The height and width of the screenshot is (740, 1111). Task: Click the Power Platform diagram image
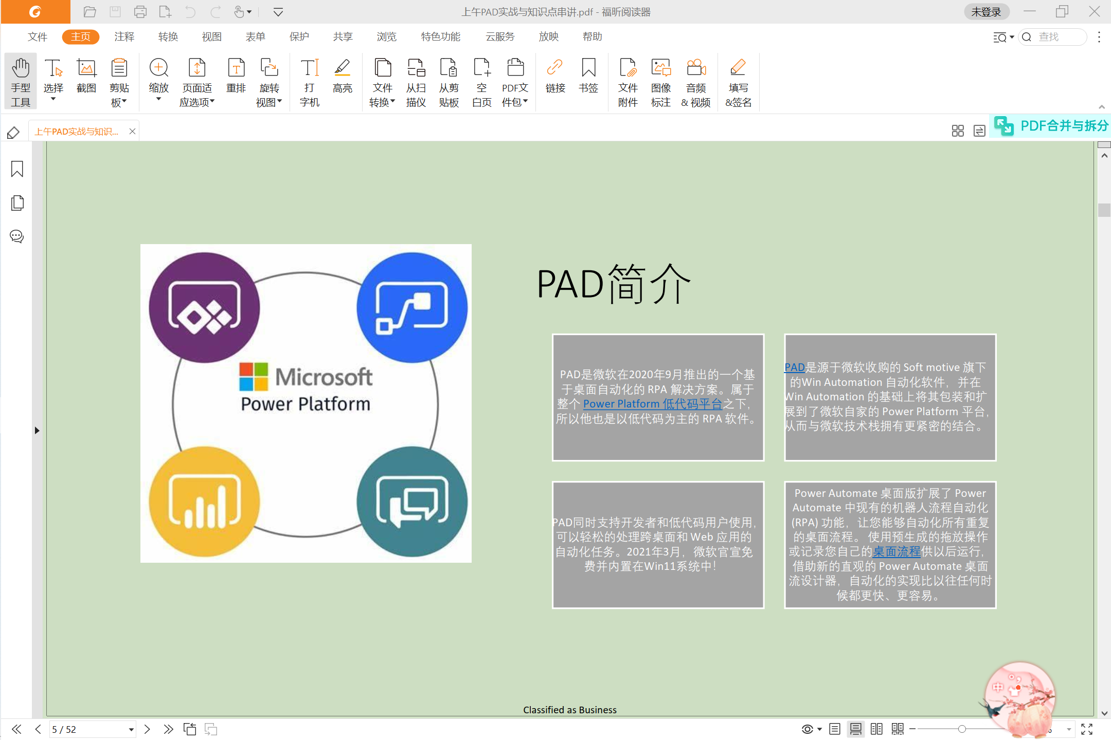pos(306,403)
